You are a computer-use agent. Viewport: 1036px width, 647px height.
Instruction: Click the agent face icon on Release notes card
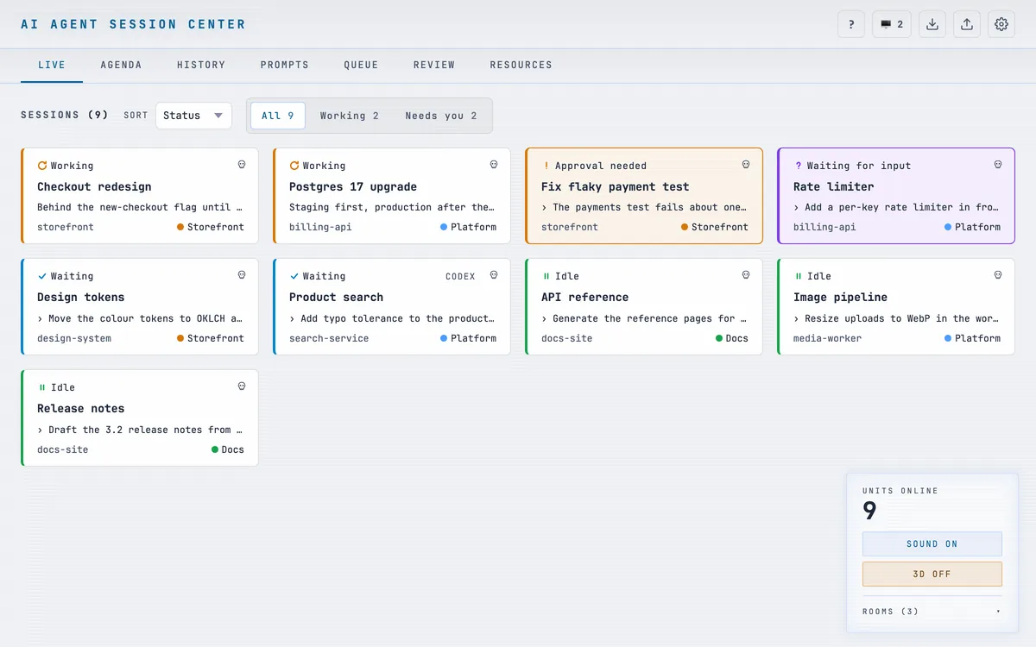tap(242, 386)
